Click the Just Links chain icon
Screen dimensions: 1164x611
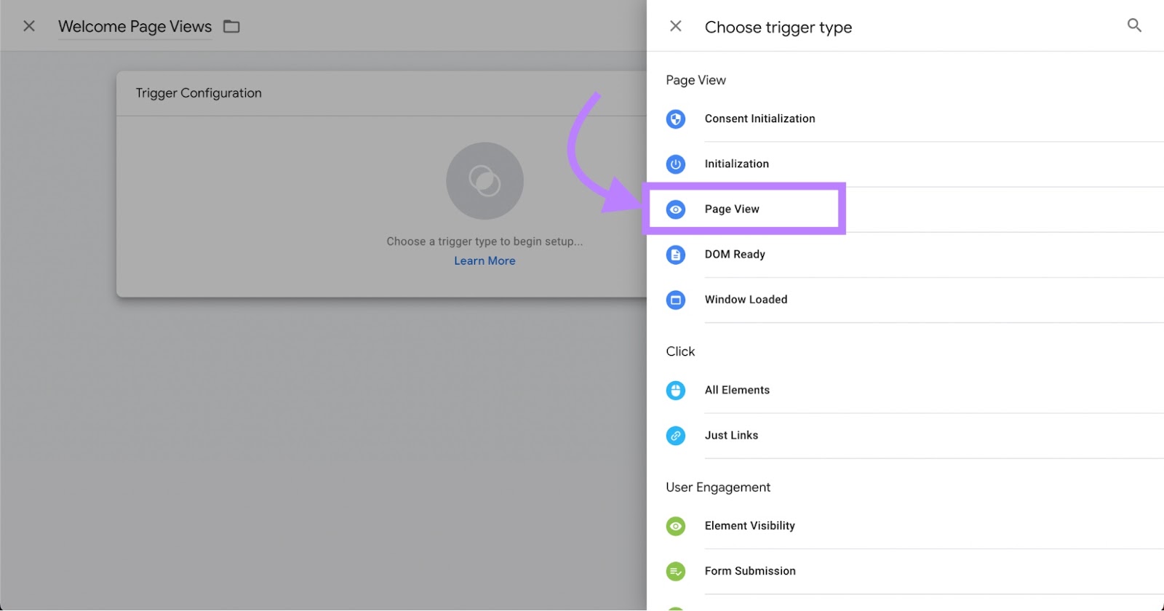pyautogui.click(x=675, y=436)
